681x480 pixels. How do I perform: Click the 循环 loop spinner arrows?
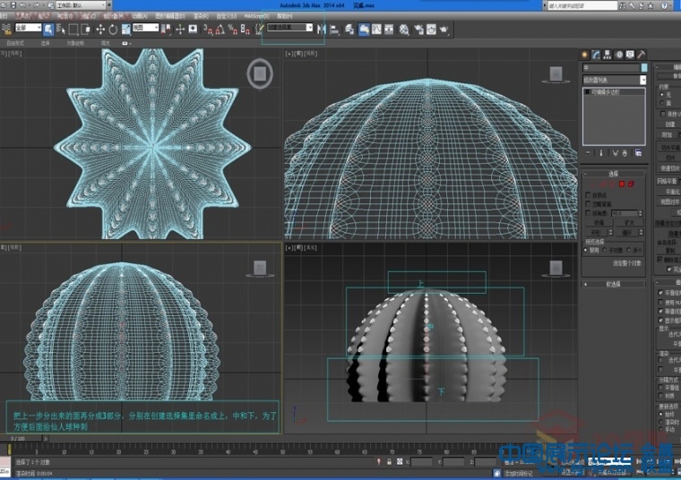[641, 233]
